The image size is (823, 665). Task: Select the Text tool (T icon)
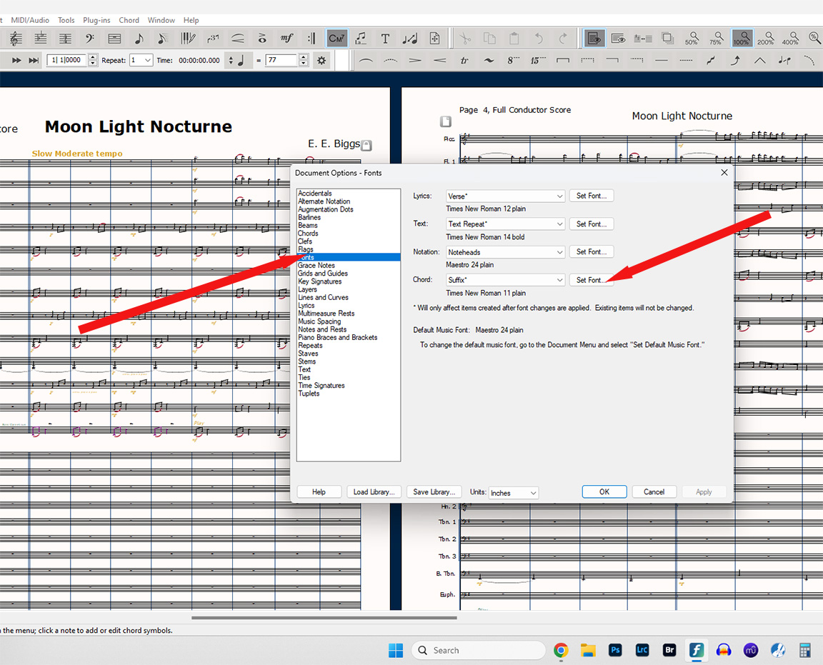[385, 39]
